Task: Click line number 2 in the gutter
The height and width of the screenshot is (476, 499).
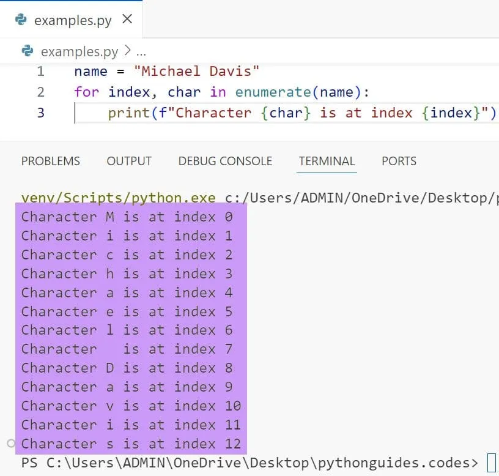Action: click(x=40, y=92)
